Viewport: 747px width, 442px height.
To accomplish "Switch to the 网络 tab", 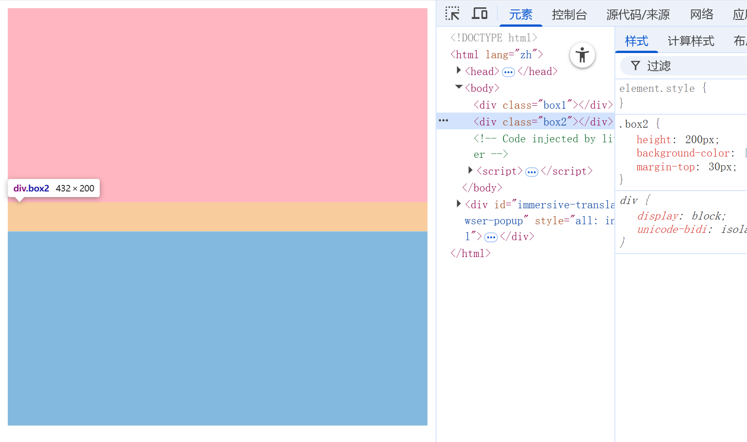I will click(702, 14).
